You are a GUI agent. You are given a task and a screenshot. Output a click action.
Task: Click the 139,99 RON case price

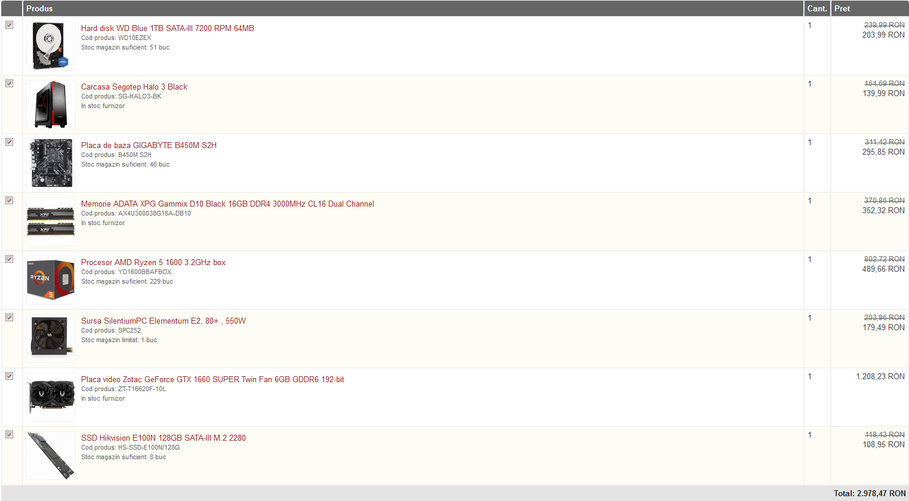click(883, 94)
